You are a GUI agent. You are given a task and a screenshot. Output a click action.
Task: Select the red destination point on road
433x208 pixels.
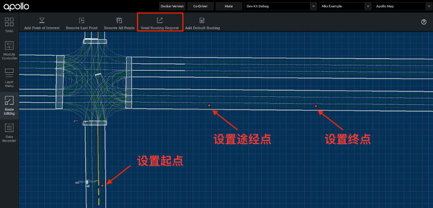tap(316, 106)
